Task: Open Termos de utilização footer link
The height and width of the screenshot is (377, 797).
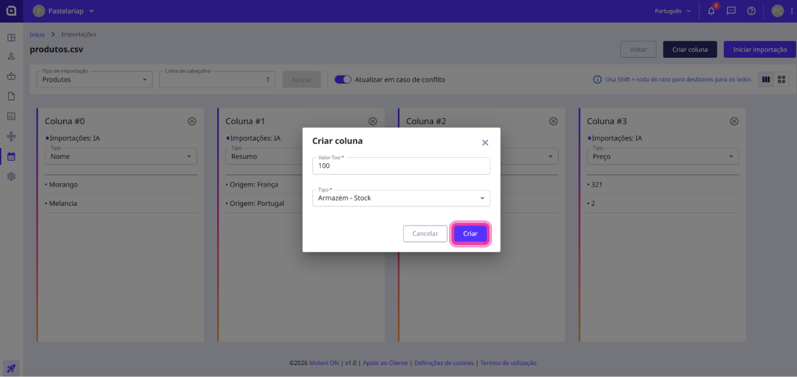Action: point(508,363)
